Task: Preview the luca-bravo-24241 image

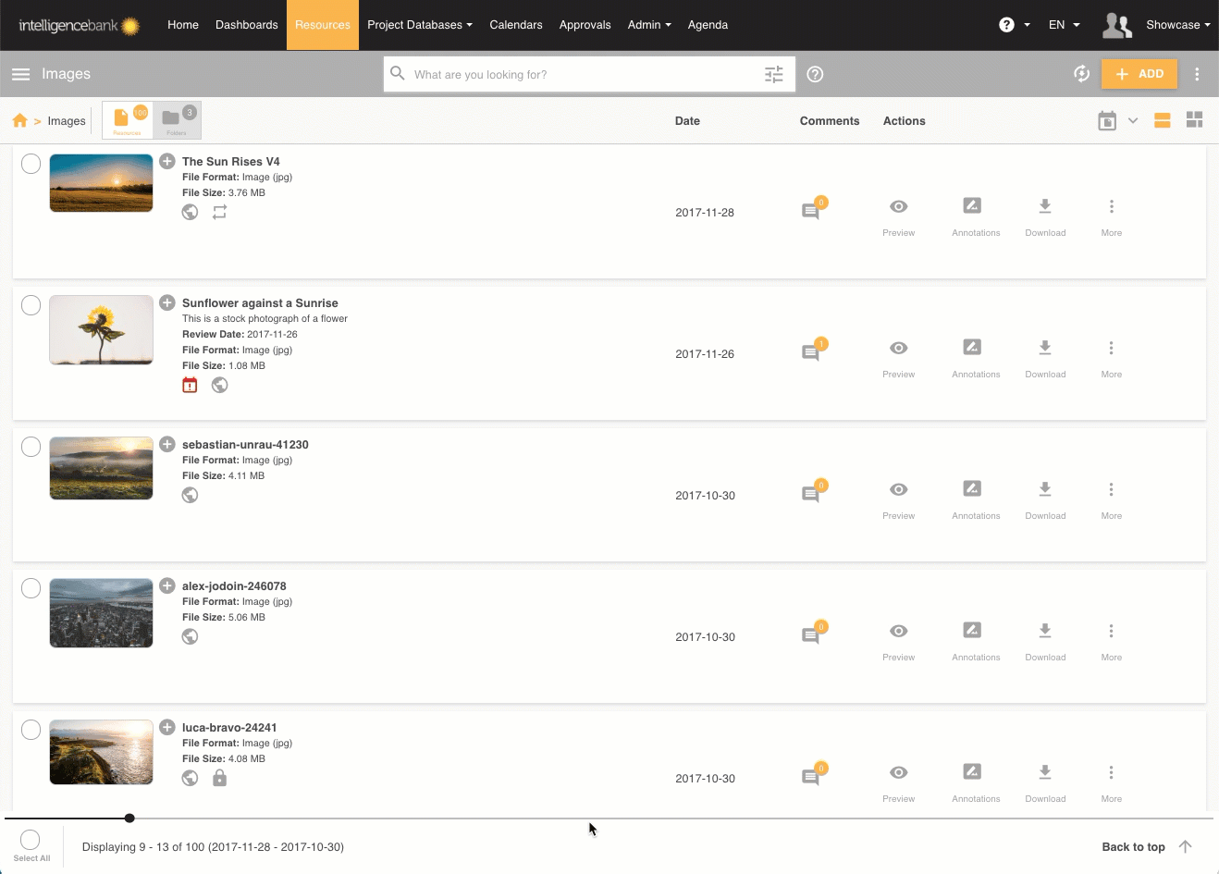Action: (x=898, y=780)
